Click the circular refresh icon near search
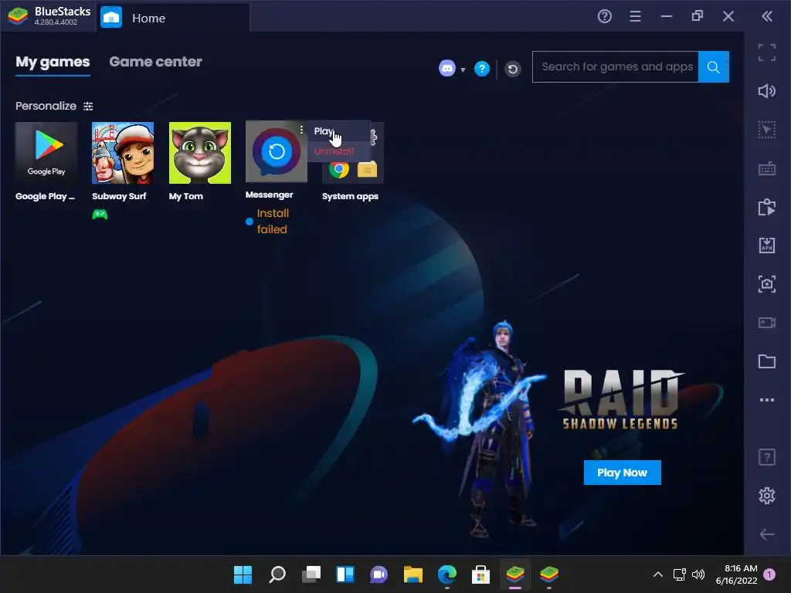The image size is (791, 593). click(513, 69)
